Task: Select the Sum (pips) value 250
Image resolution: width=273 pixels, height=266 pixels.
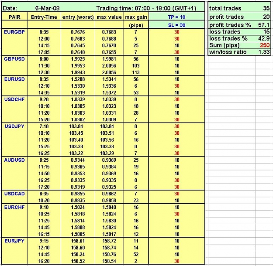Action: point(265,45)
